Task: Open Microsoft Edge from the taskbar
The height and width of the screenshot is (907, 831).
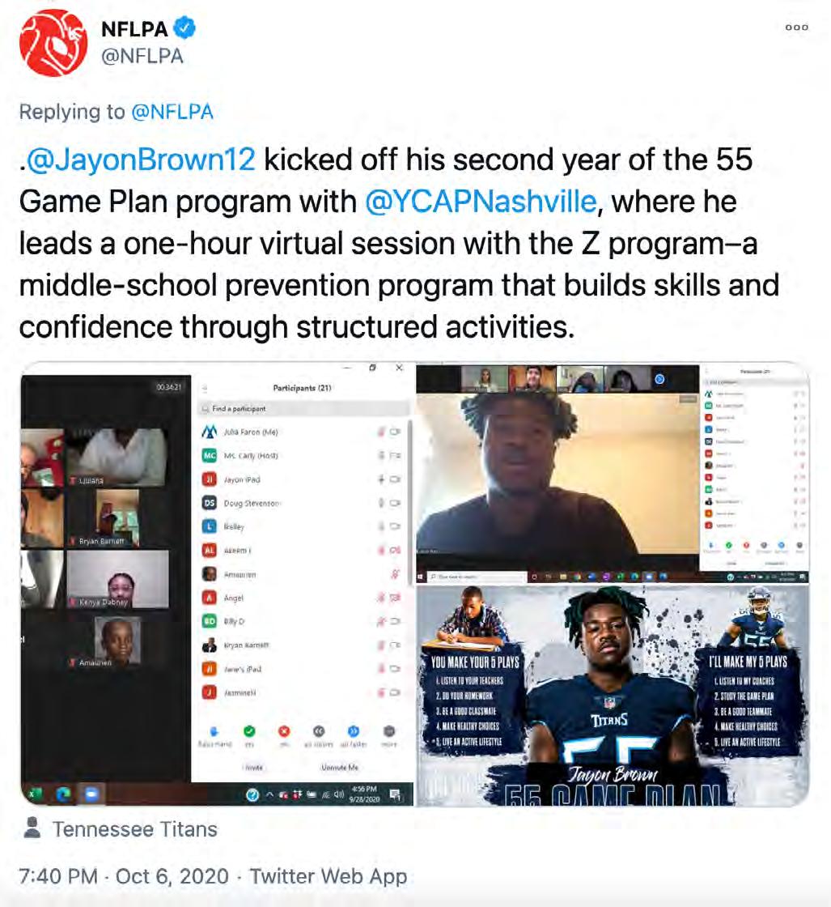Action: (x=63, y=794)
